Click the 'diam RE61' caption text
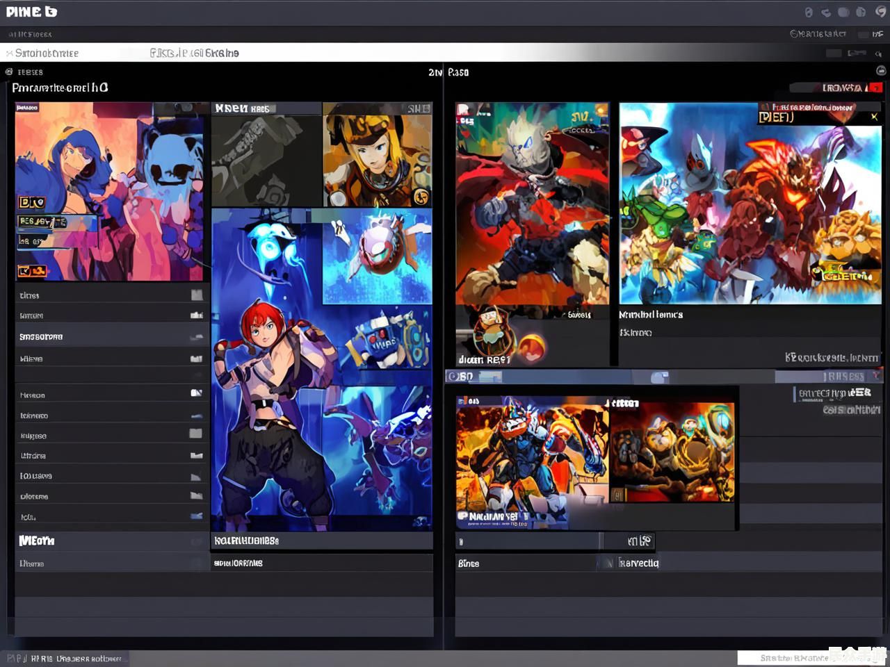Image resolution: width=890 pixels, height=667 pixels. click(x=485, y=359)
